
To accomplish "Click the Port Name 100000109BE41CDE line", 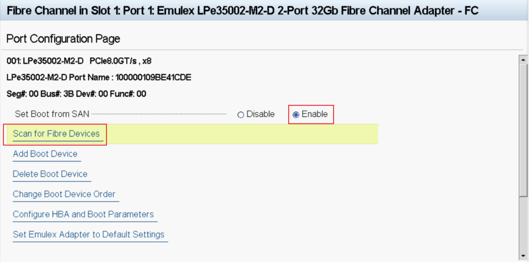I will point(99,78).
